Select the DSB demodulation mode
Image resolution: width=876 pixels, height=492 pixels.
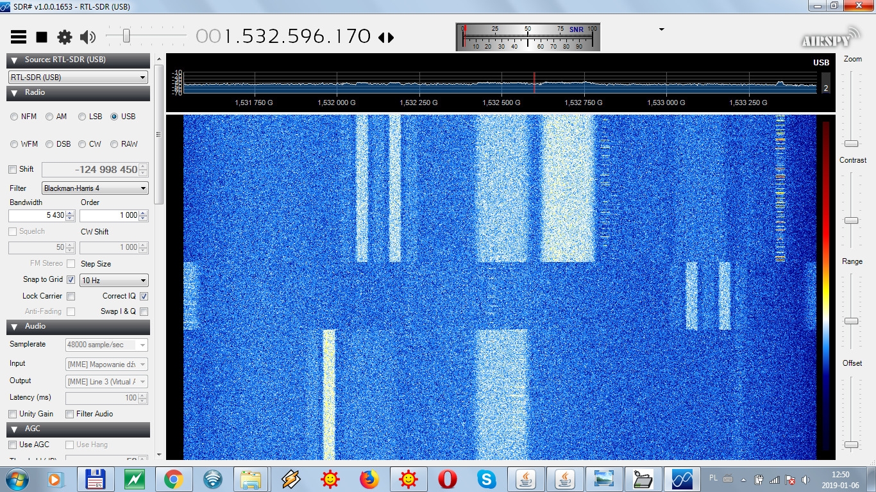point(49,144)
